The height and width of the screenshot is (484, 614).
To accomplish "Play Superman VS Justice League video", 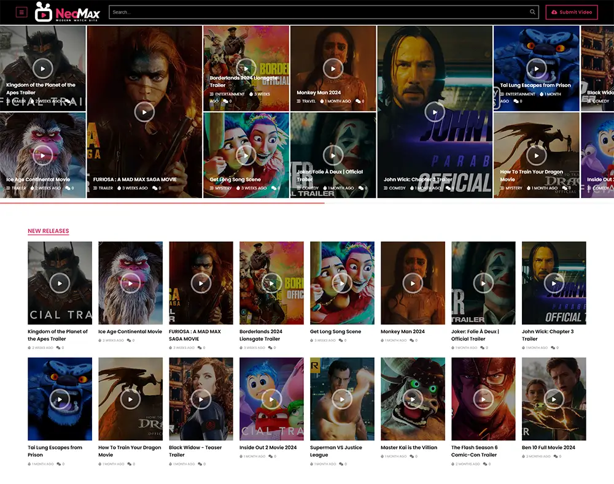I will (x=342, y=399).
